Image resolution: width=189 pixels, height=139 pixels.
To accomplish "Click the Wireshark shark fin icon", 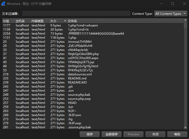I will point(3,4).
